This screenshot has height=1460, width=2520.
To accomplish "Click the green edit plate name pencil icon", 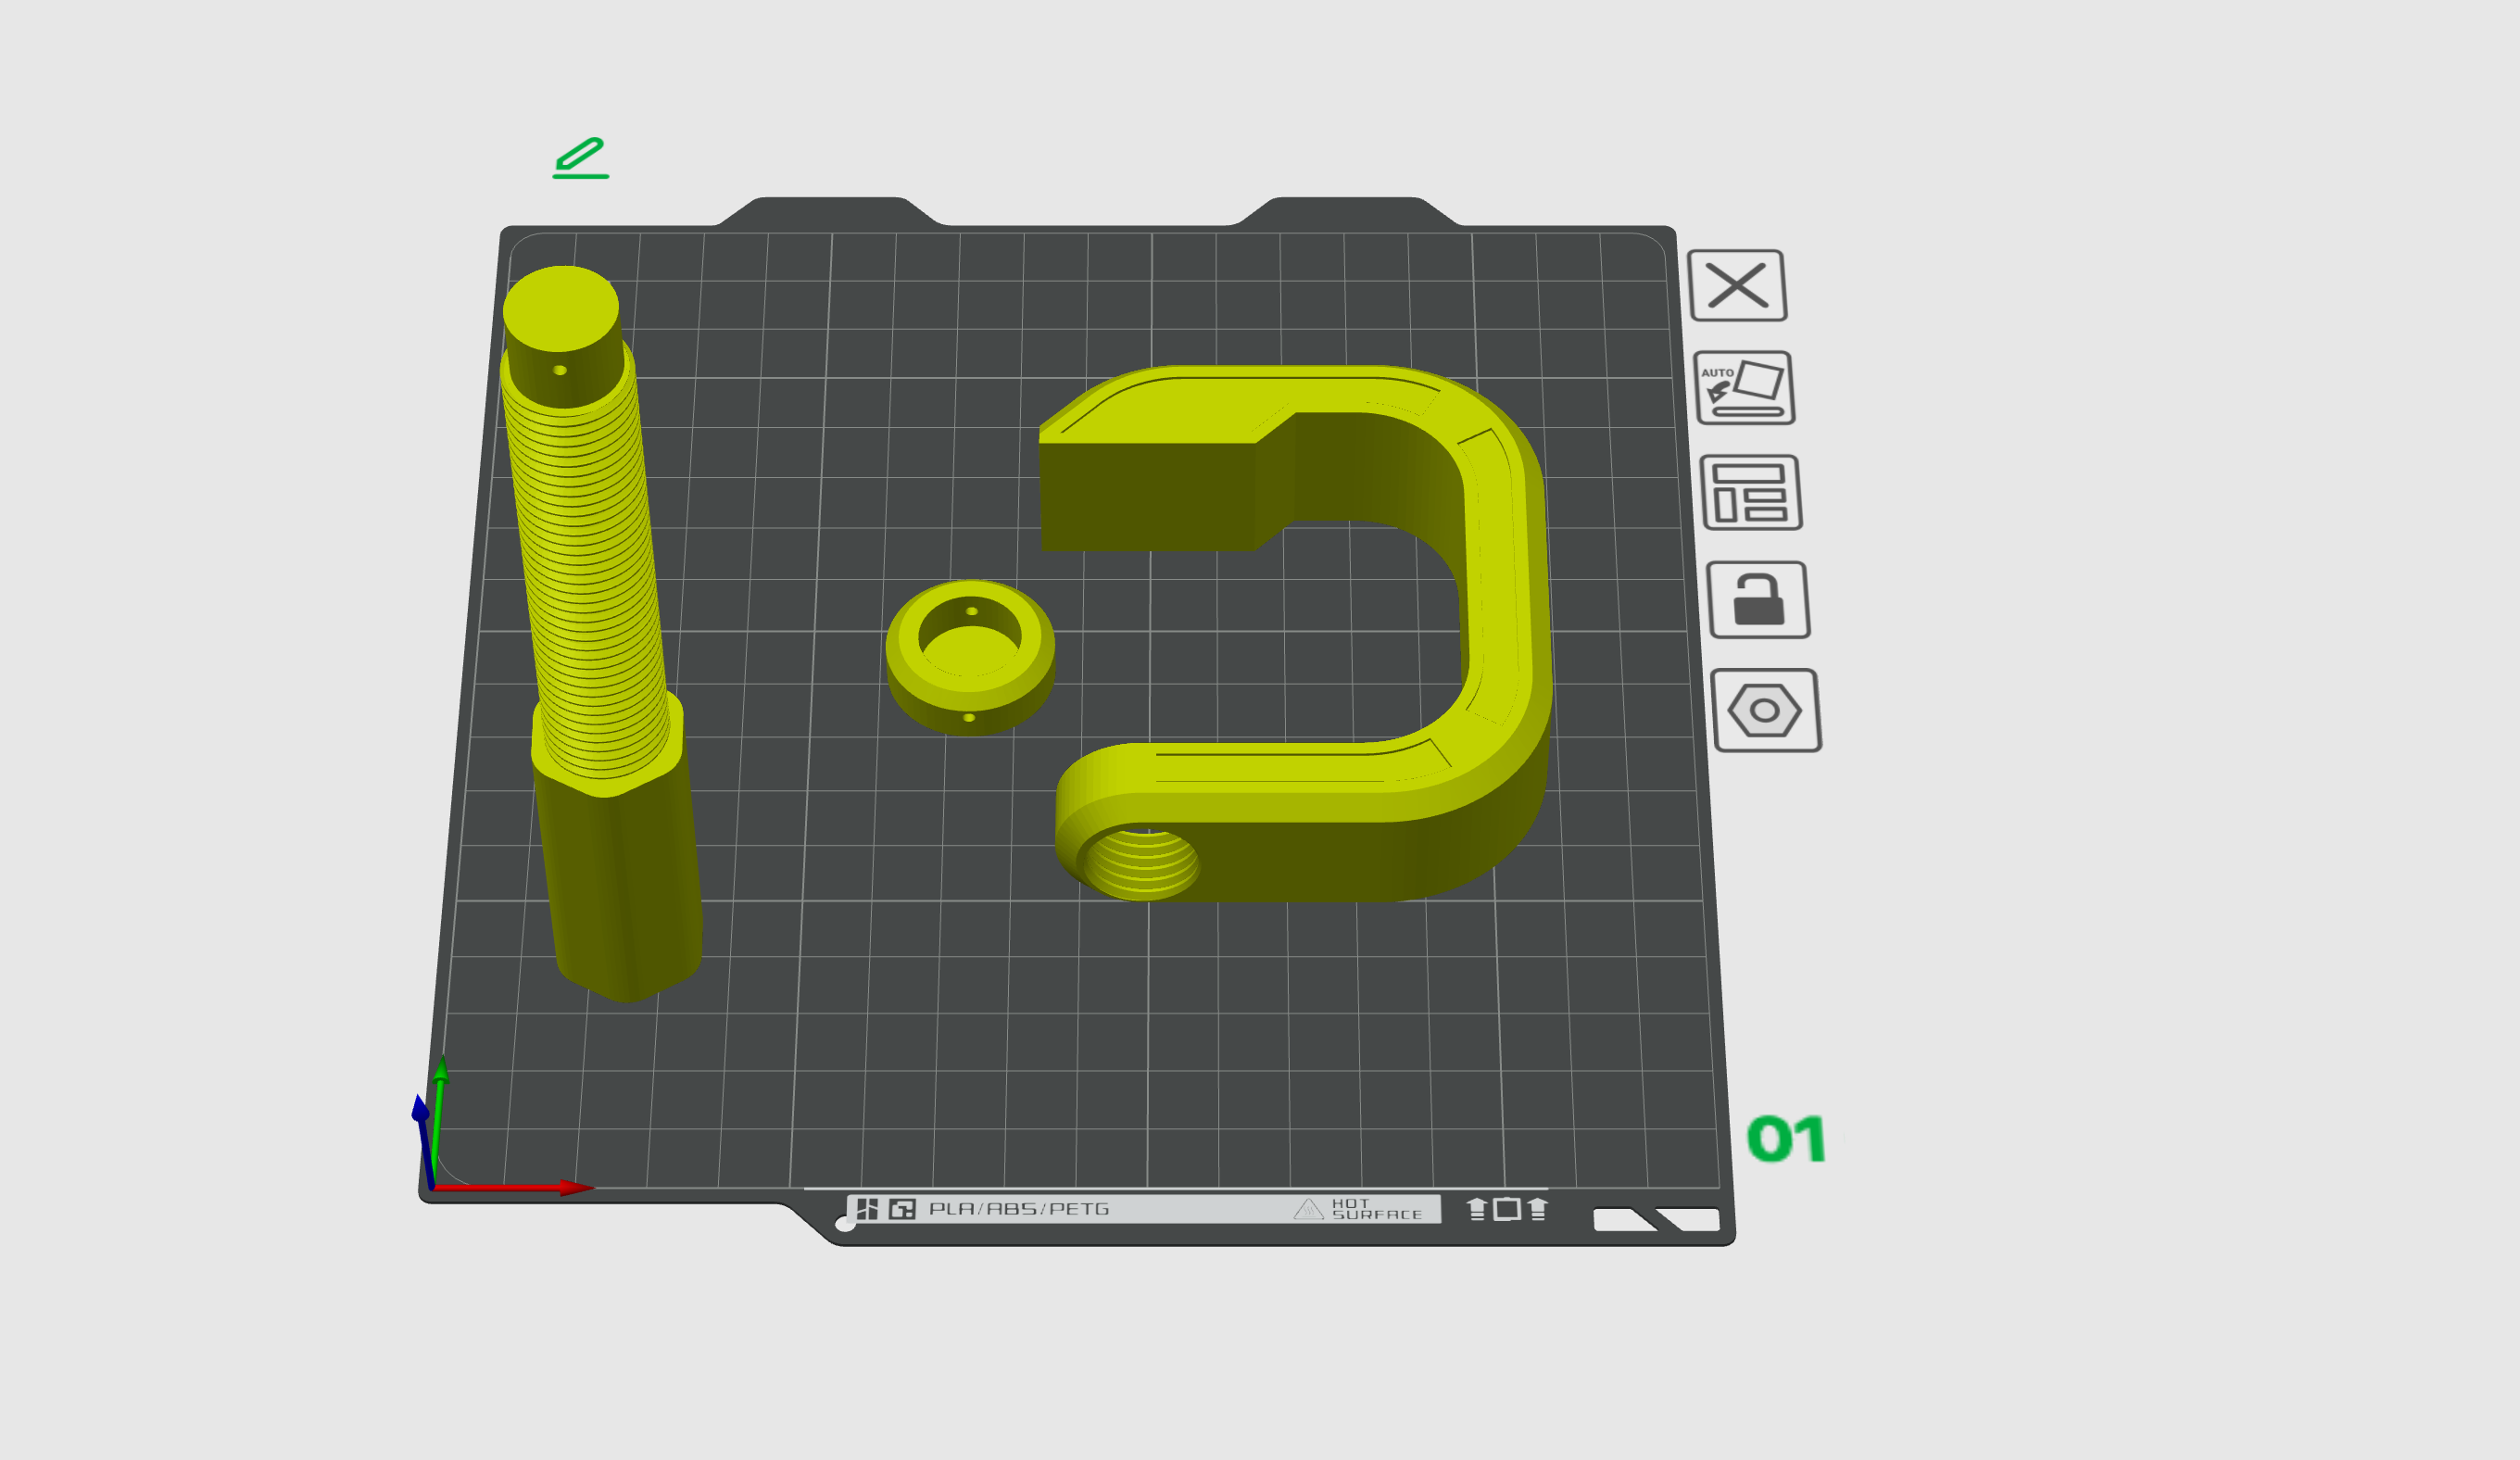I will 581,158.
